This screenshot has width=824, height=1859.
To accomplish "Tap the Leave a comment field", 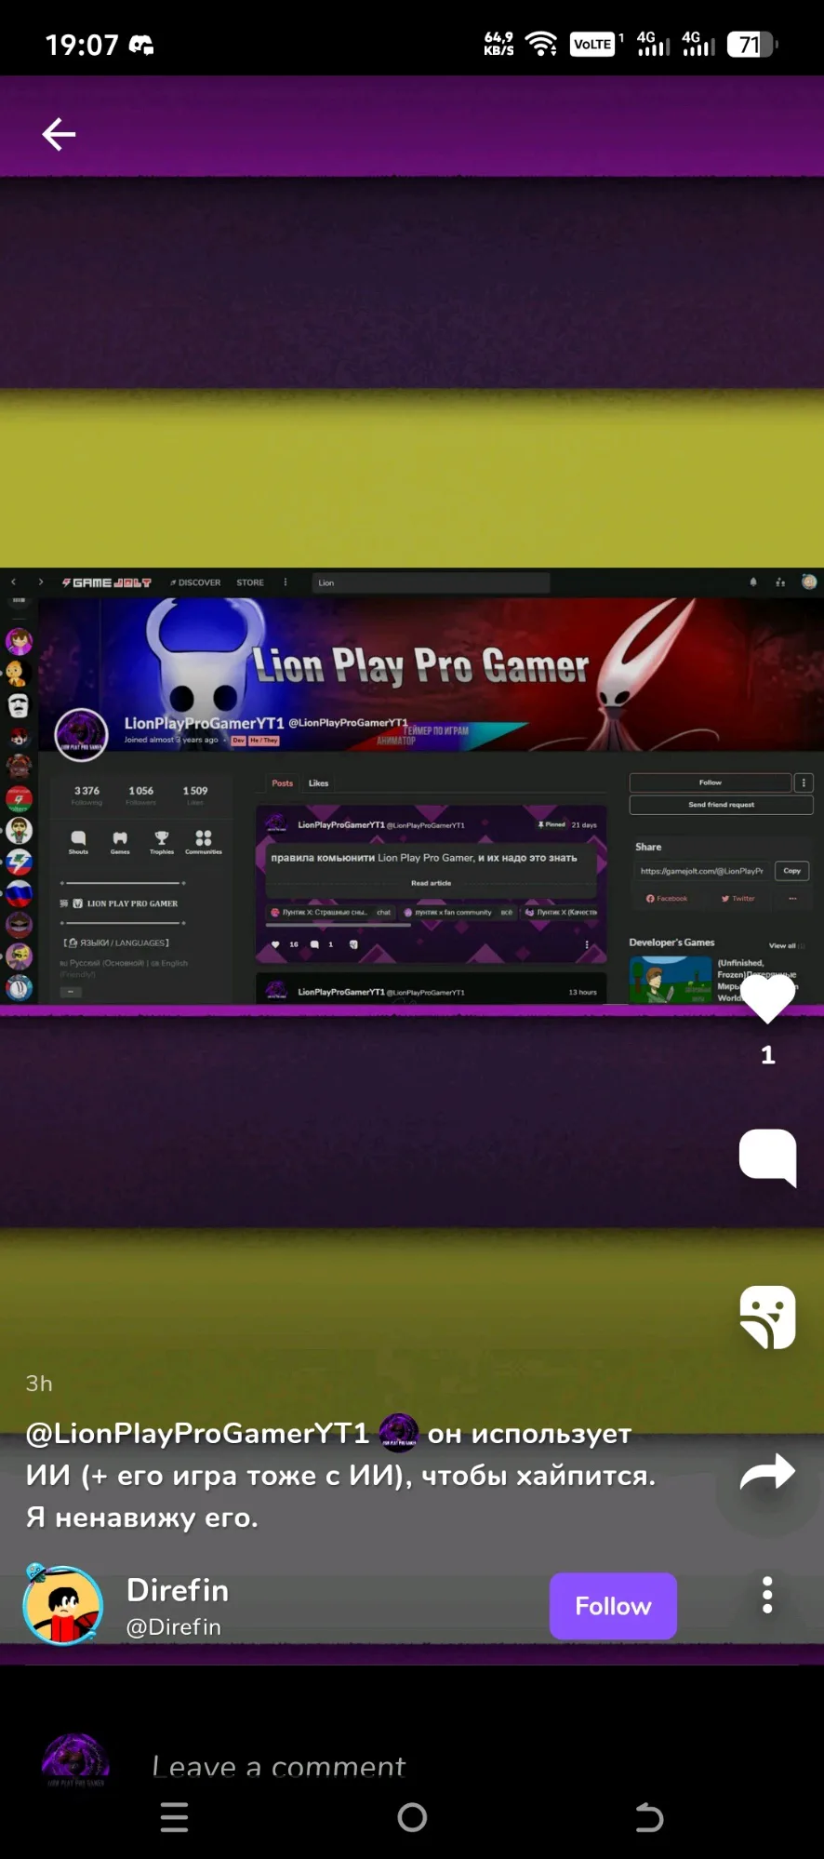I will [x=279, y=1766].
